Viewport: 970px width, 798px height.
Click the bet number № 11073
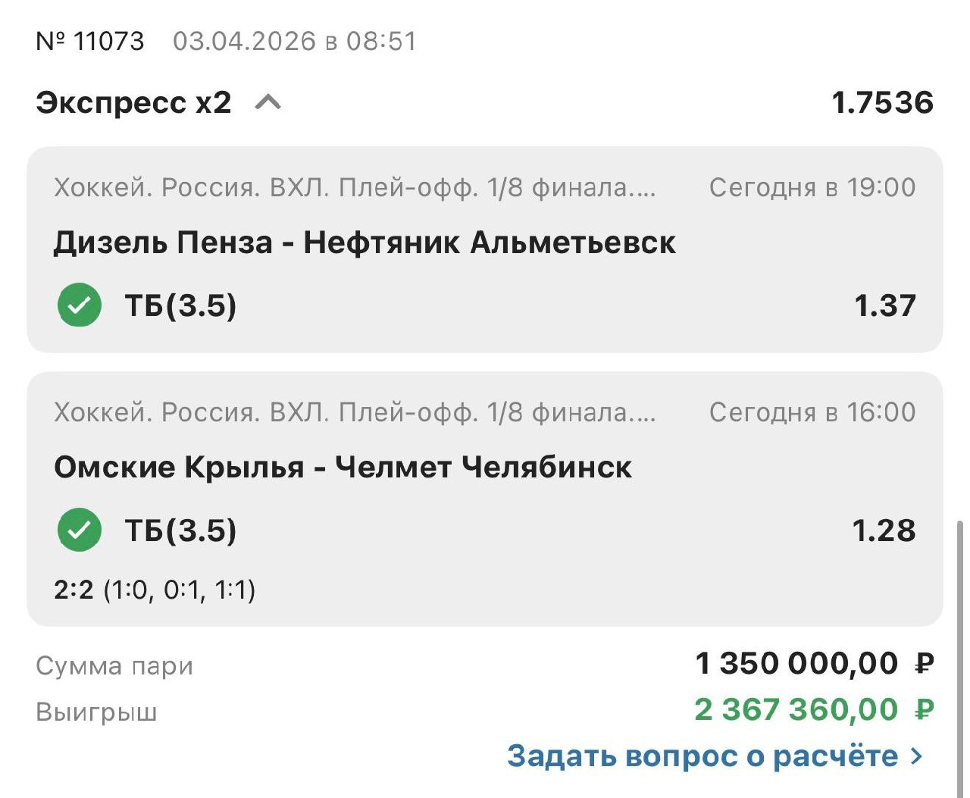point(89,41)
